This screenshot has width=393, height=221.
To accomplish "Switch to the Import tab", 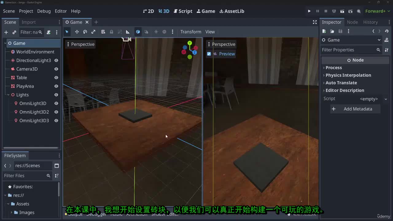I will pos(29,22).
